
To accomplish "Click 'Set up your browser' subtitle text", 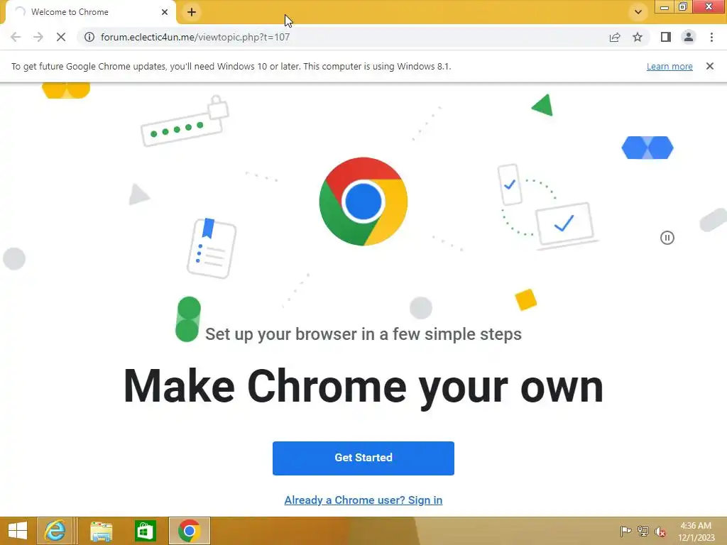I will click(x=363, y=334).
